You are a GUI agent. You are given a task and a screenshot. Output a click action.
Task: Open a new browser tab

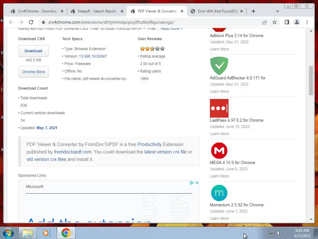click(253, 11)
